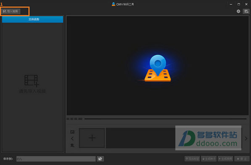The width and height of the screenshot is (251, 165).
Task: Click the screen icon above the left arrow
Action: [72, 132]
